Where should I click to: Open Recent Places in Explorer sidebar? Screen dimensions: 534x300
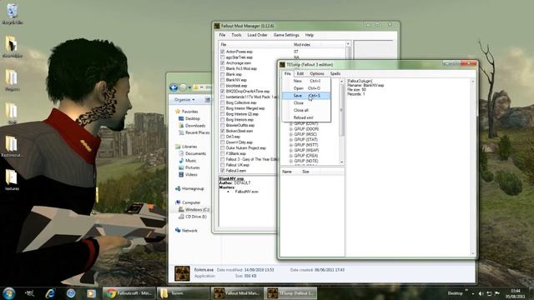coord(194,132)
